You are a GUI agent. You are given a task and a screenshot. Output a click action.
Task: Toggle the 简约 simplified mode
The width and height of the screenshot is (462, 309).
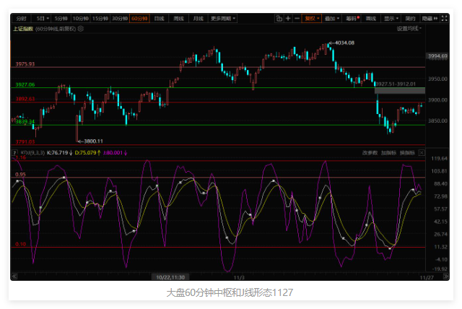click(x=410, y=18)
